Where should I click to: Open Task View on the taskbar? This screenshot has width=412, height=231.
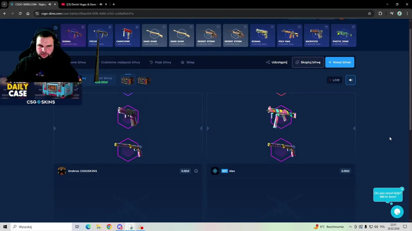[x=77, y=227]
